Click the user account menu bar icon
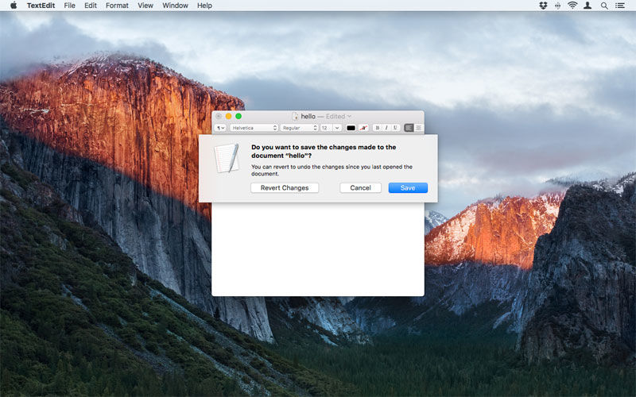 [x=588, y=6]
